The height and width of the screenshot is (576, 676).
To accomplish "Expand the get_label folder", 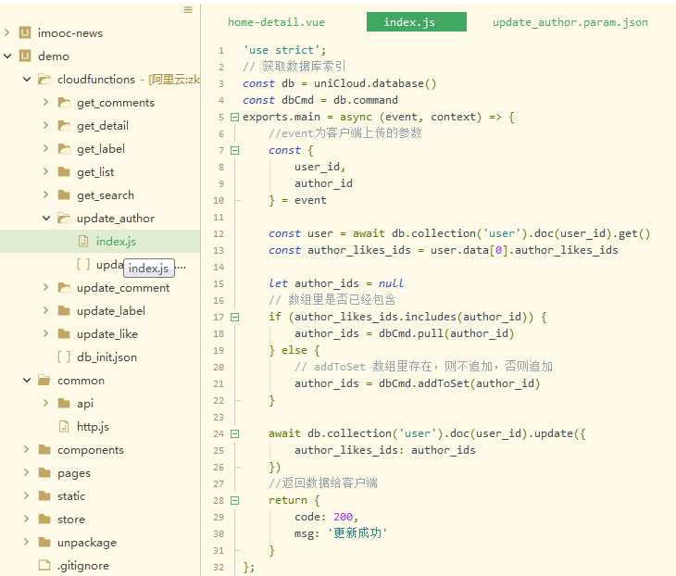I will pyautogui.click(x=45, y=148).
